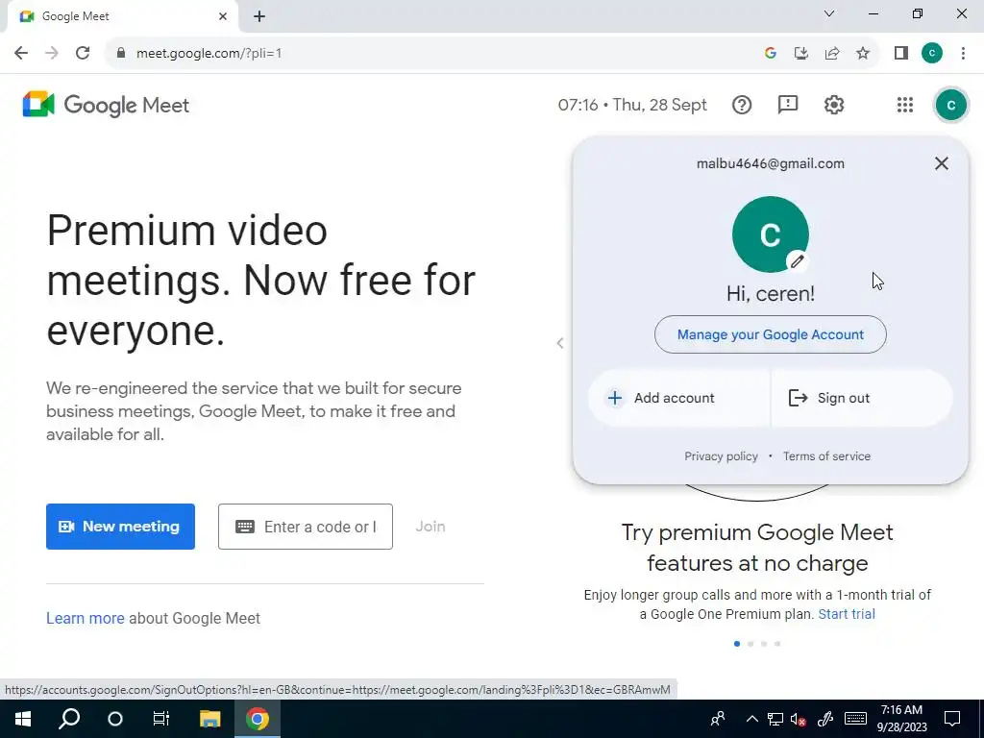Click Sign out button
This screenshot has width=984, height=738.
pyautogui.click(x=862, y=398)
